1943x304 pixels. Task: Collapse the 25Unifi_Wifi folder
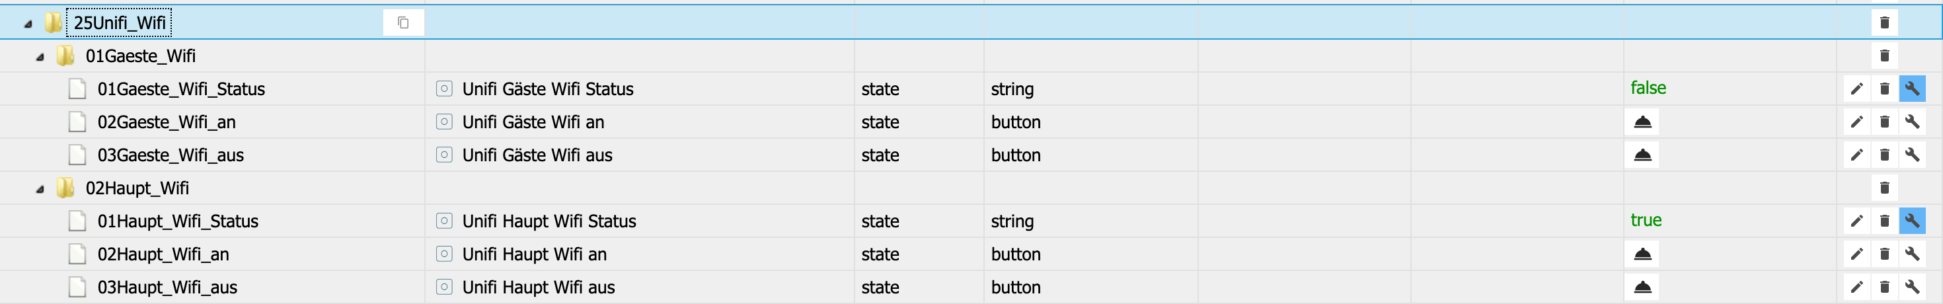(x=28, y=24)
